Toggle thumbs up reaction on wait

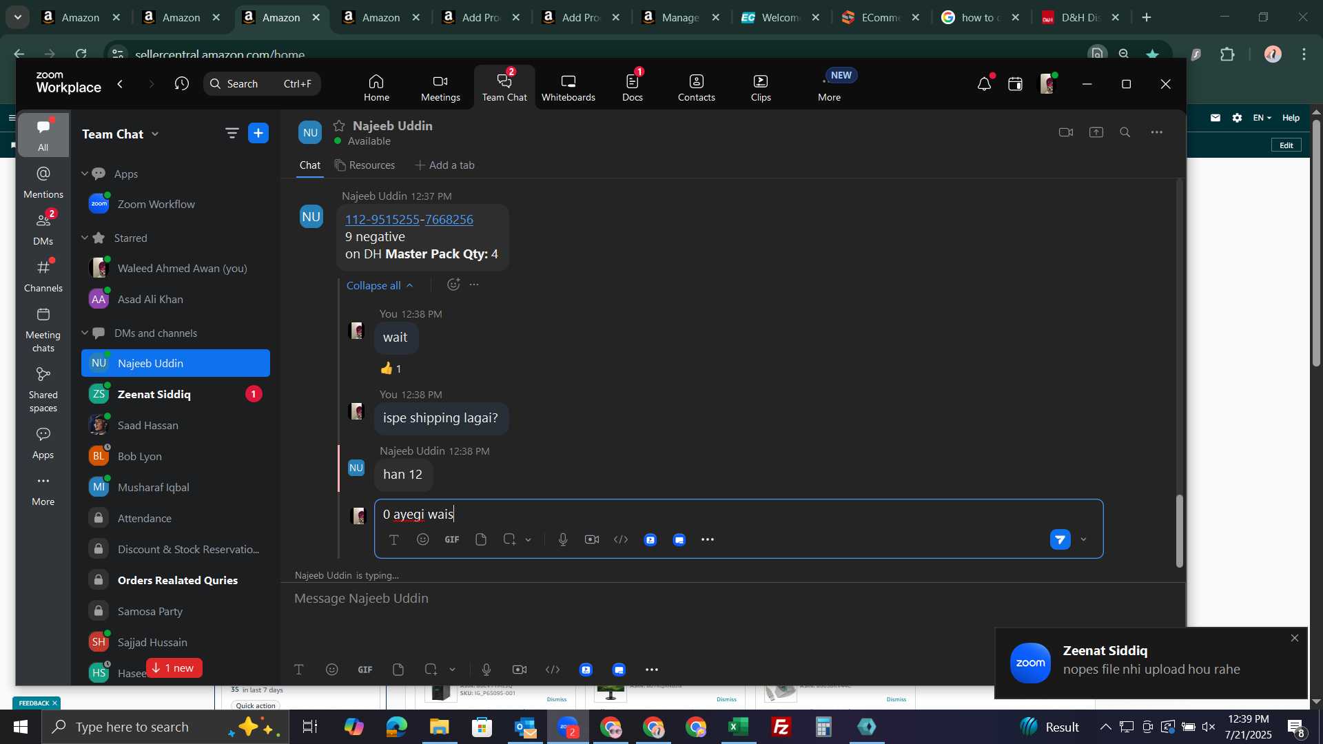click(x=391, y=369)
